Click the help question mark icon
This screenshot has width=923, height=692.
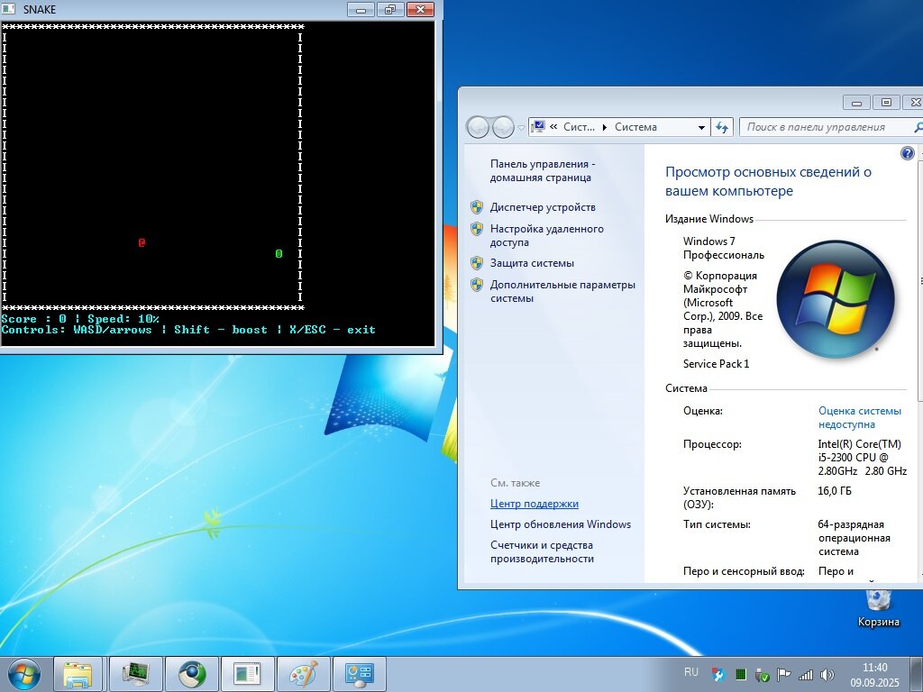pos(908,153)
